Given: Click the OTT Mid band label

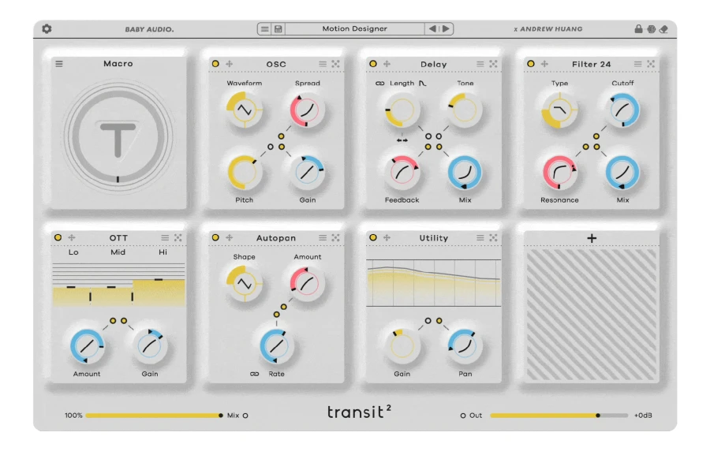Looking at the screenshot, I should point(118,252).
